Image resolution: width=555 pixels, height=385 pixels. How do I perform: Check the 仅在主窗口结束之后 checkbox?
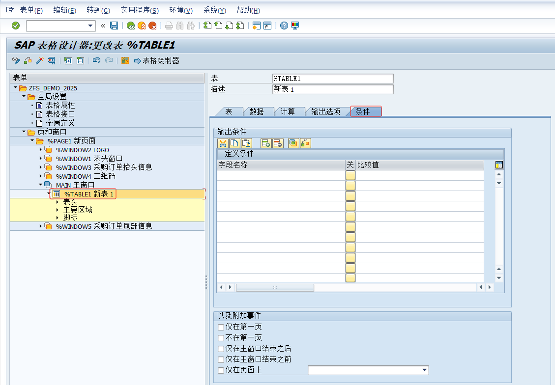tap(221, 349)
